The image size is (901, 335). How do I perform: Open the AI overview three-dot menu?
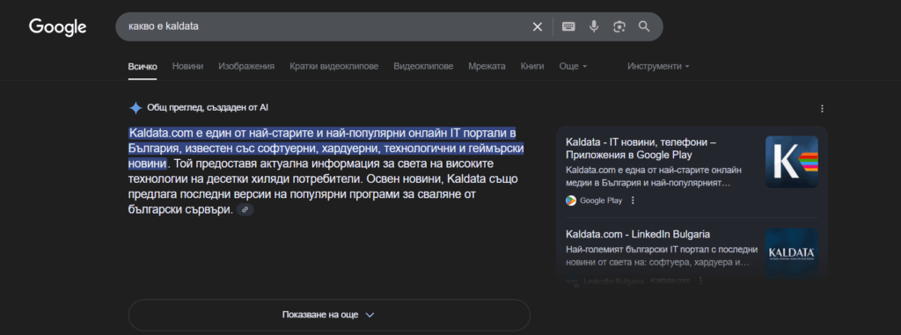click(x=823, y=108)
